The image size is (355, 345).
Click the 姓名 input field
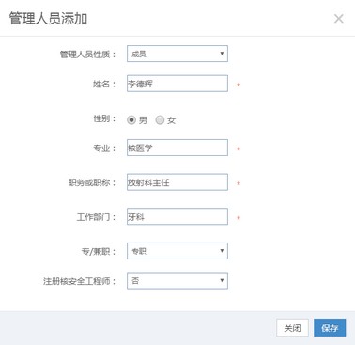pos(177,84)
